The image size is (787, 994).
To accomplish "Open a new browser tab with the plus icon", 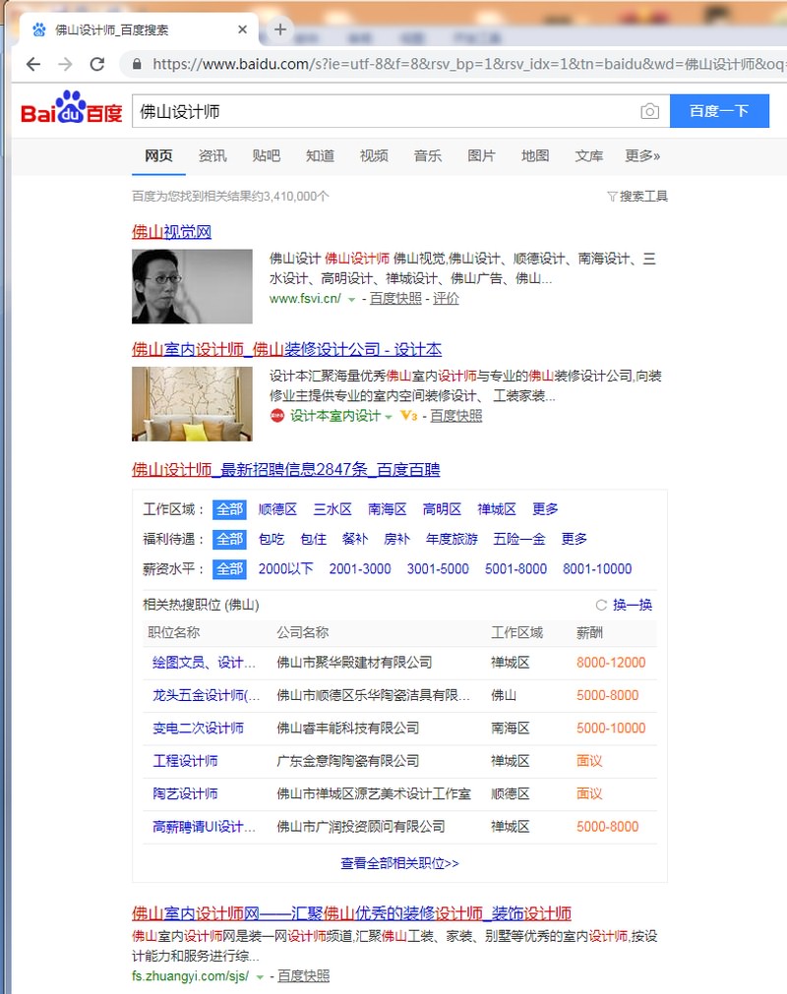I will pyautogui.click(x=279, y=29).
